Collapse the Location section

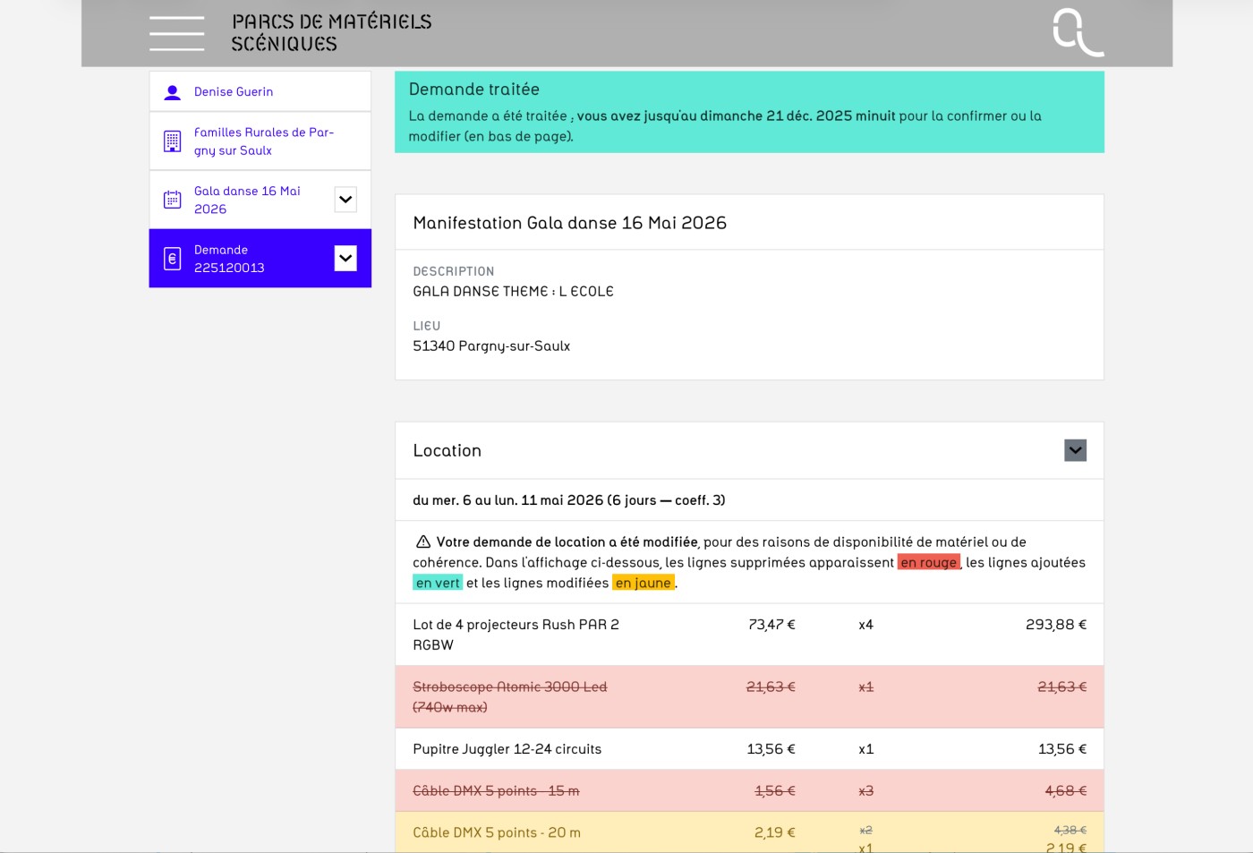pos(1075,450)
